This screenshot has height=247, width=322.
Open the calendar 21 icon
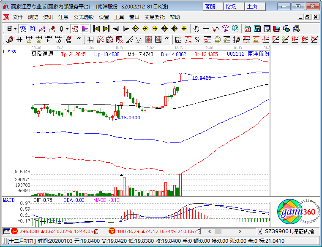tap(248, 29)
